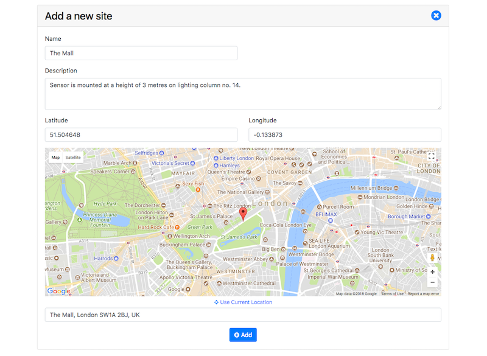Open map Terms of Use link
Screen dimensions: 487x356
click(392, 293)
